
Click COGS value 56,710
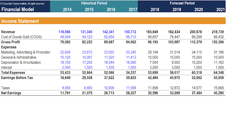click(131, 37)
